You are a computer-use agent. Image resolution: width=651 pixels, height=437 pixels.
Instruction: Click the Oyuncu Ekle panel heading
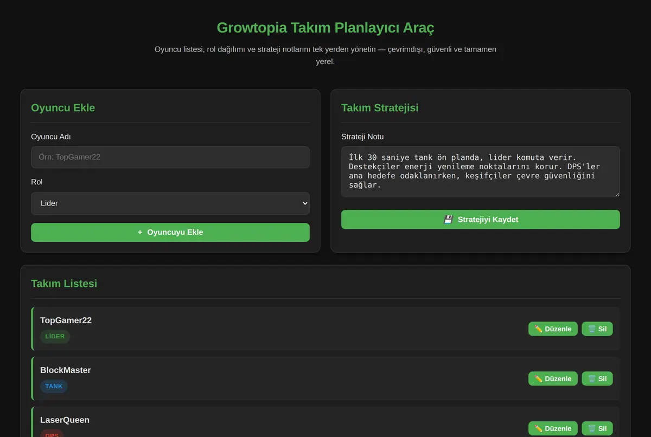(63, 108)
